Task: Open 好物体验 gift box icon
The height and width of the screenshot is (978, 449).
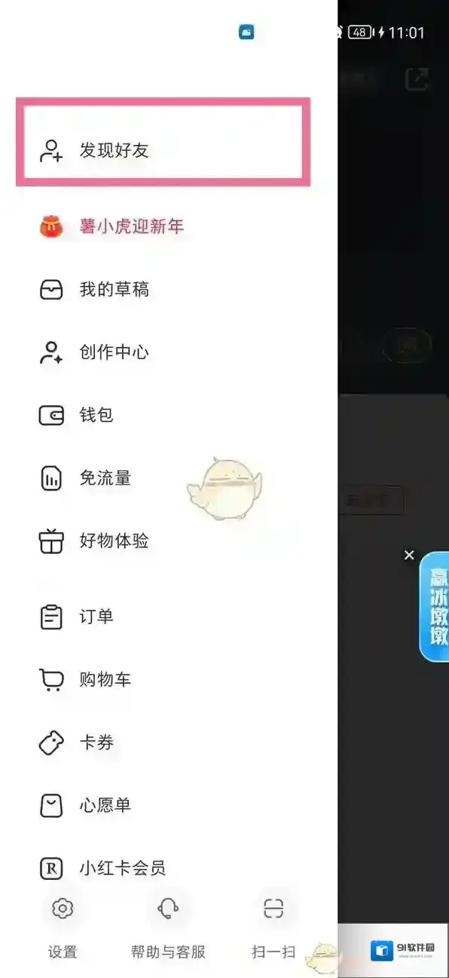Action: pos(51,541)
